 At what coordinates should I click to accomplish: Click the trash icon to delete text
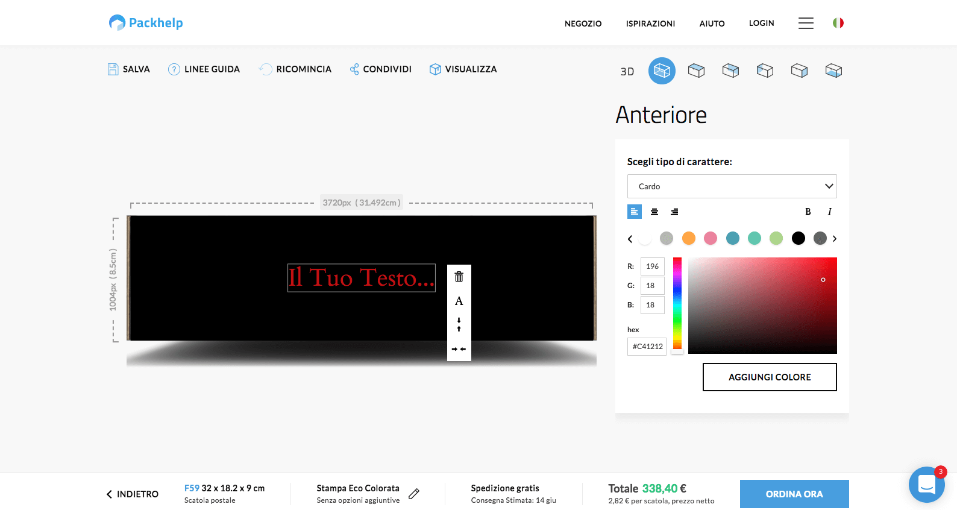[x=459, y=277]
